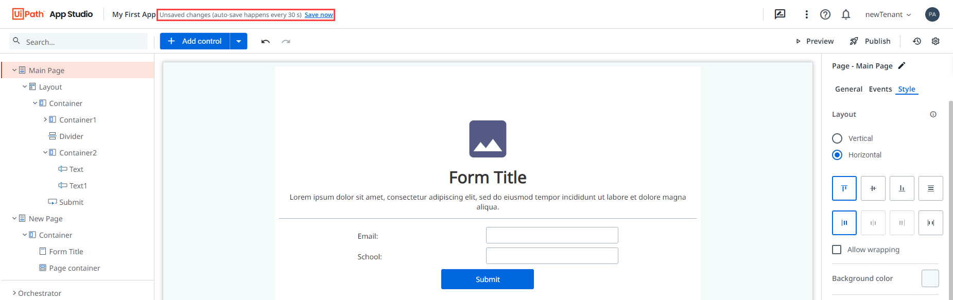Click the Save now link

coord(319,15)
